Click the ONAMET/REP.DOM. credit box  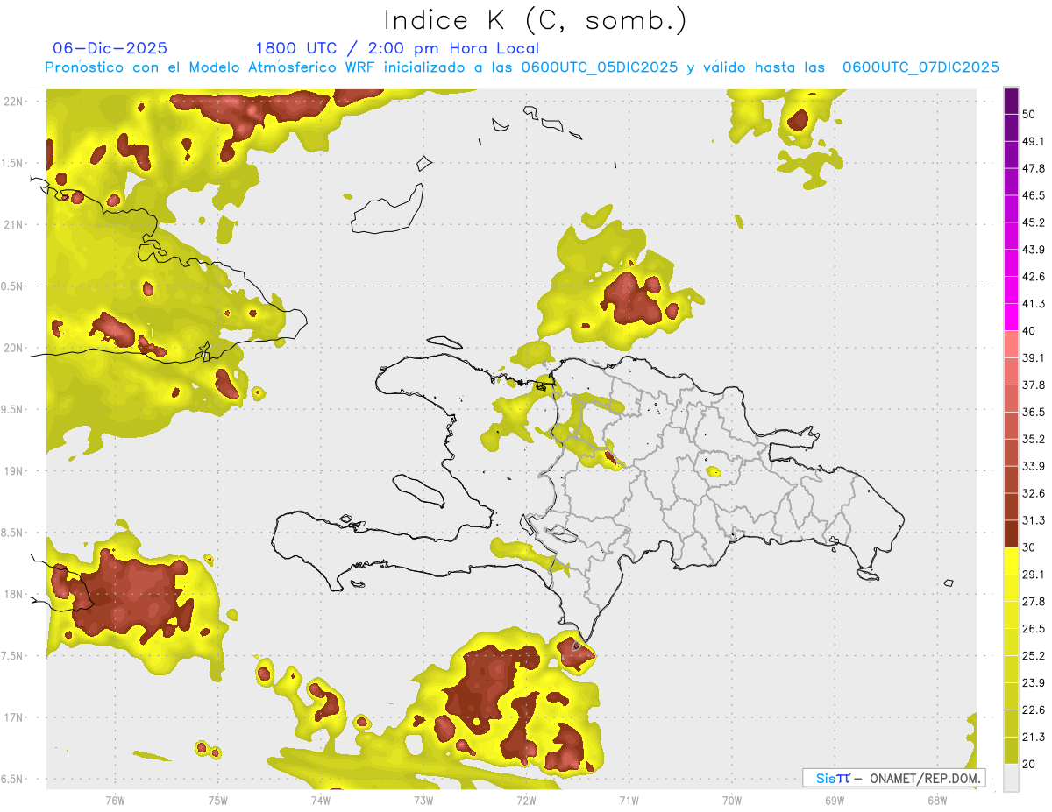pyautogui.click(x=893, y=778)
